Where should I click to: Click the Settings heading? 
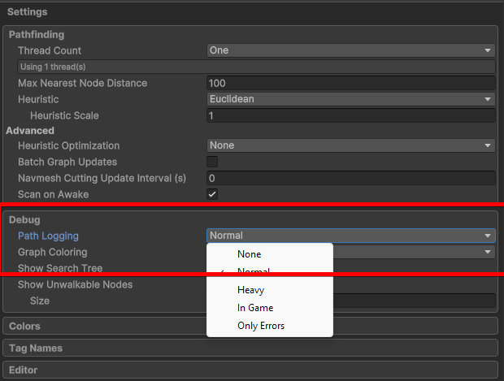coord(28,12)
